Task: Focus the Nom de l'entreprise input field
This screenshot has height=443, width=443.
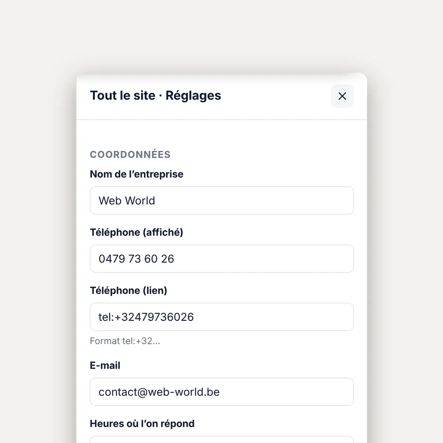Action: (221, 200)
